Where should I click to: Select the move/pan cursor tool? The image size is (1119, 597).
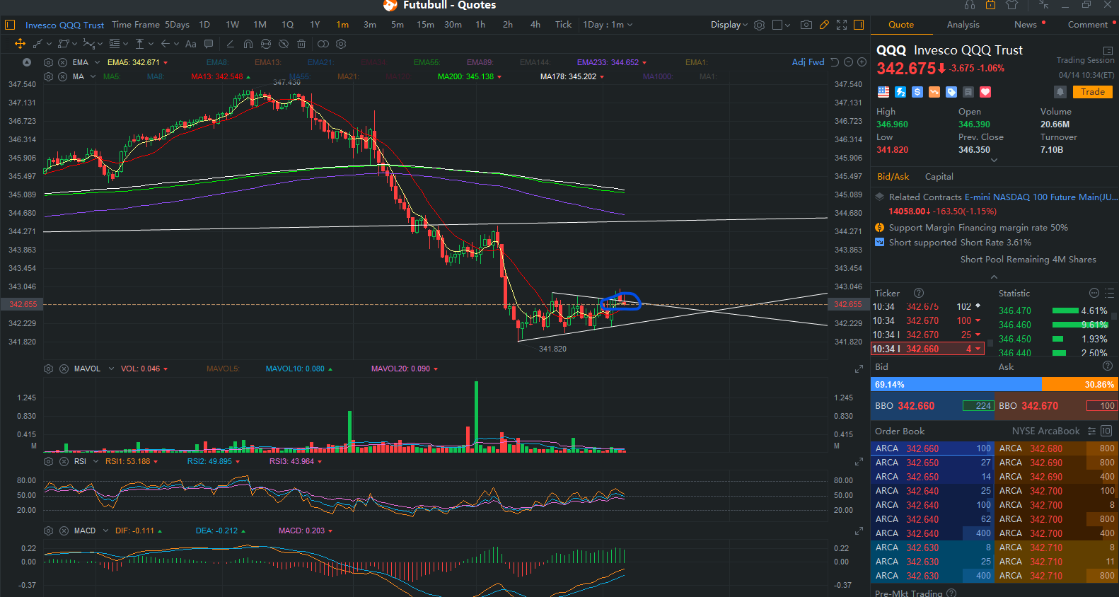point(20,44)
